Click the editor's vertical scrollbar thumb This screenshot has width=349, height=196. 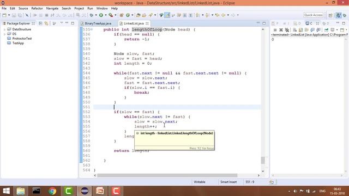click(x=263, y=160)
